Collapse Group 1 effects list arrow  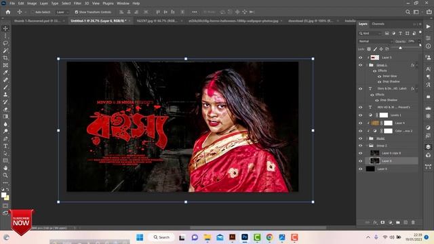(416, 65)
